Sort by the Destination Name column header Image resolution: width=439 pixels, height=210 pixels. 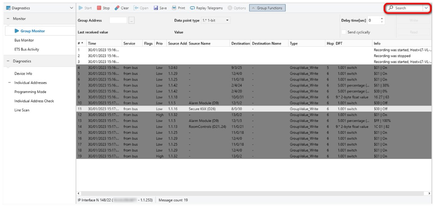pyautogui.click(x=269, y=43)
